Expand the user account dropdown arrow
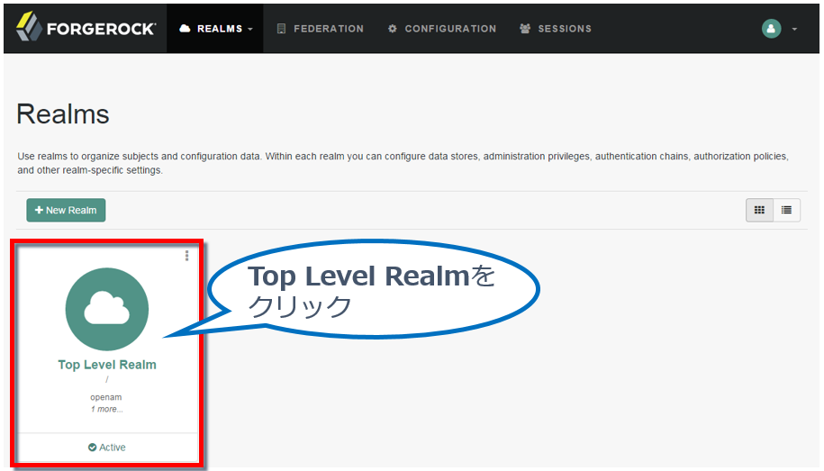This screenshot has width=824, height=471. (x=794, y=29)
